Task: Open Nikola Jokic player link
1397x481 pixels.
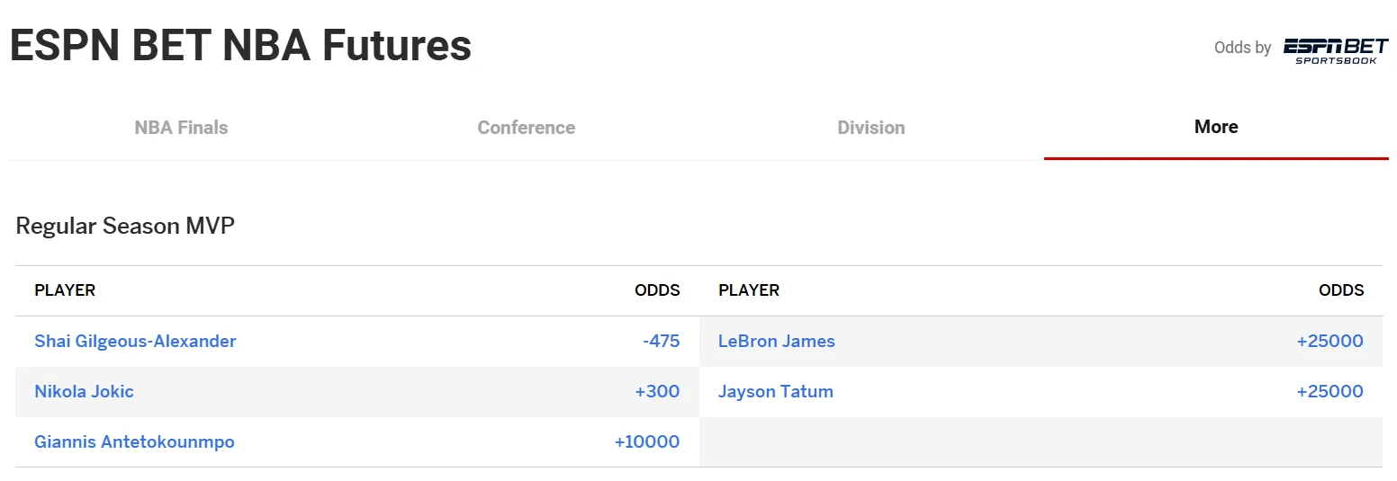Action: [x=84, y=392]
